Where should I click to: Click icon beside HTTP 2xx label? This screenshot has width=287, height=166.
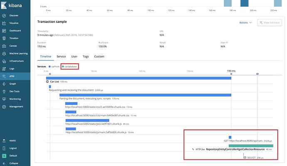[193, 149]
